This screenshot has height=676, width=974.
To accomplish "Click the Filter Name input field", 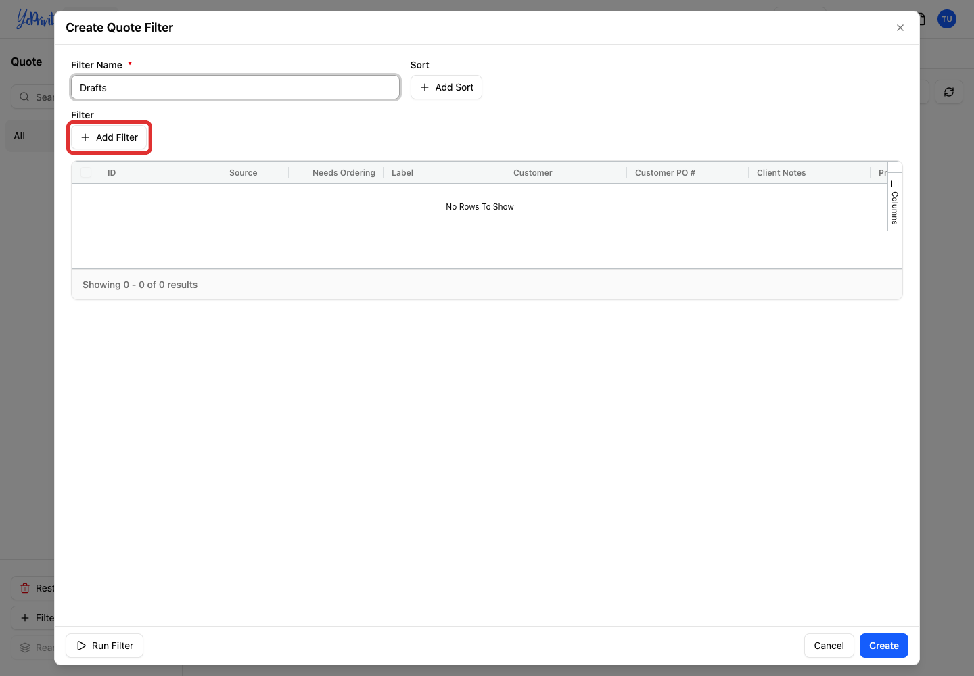I will (235, 88).
